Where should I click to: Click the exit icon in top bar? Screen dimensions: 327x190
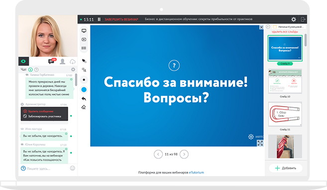point(303,19)
